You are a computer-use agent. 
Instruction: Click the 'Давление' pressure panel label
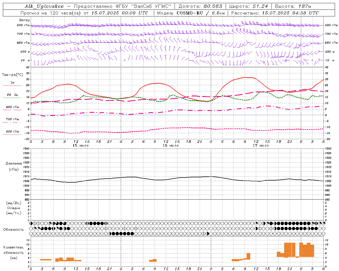14,164
